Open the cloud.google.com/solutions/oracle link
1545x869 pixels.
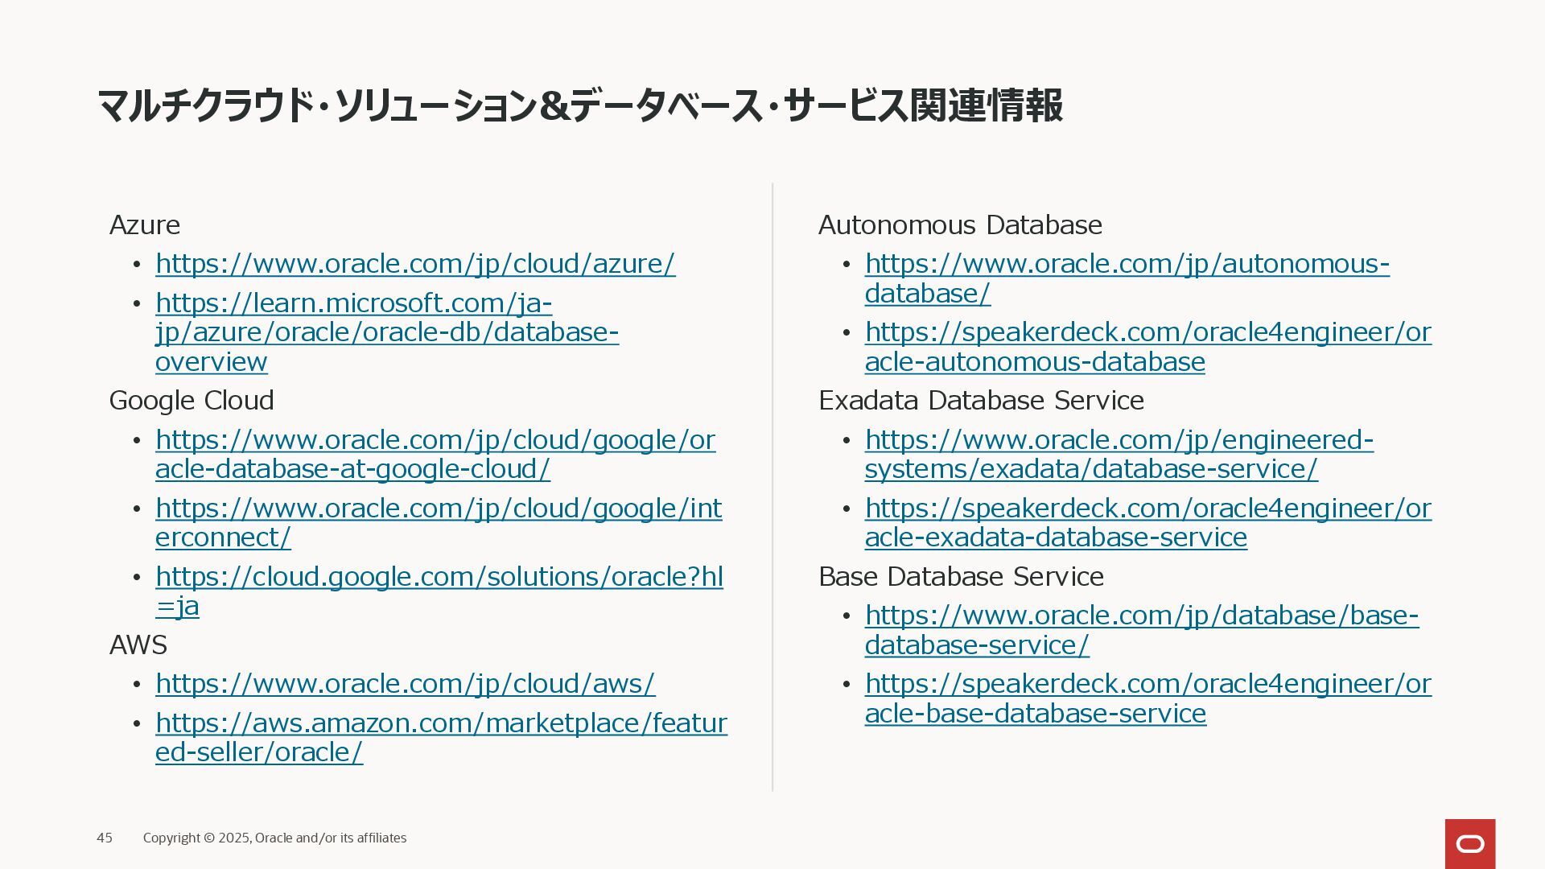[439, 591]
